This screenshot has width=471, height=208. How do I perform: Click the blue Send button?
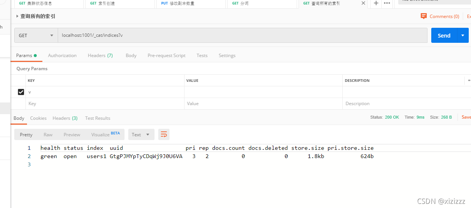[444, 35]
